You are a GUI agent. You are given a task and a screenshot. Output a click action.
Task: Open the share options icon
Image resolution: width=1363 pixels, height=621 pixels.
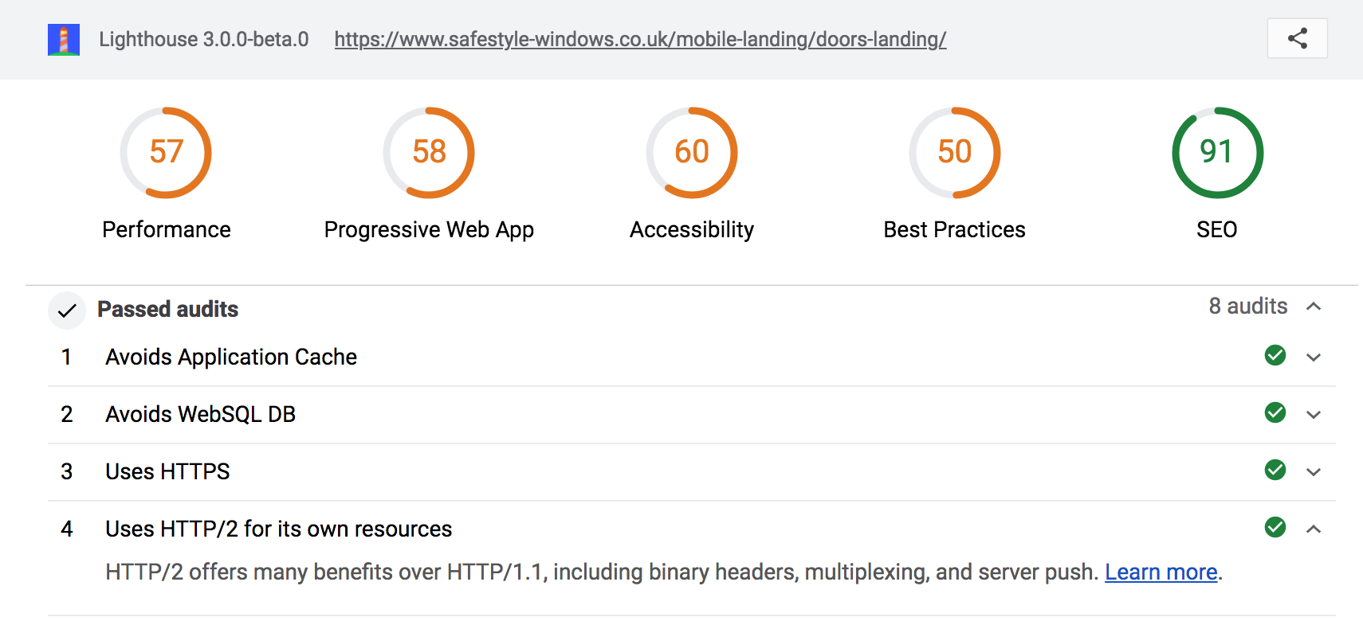click(1296, 38)
